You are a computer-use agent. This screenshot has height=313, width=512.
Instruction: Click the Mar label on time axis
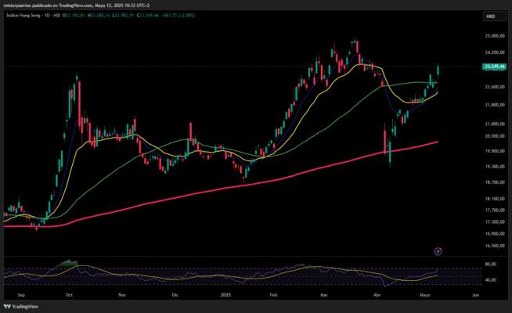point(324,297)
